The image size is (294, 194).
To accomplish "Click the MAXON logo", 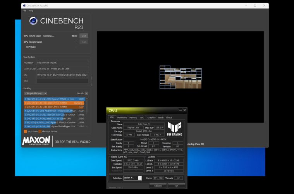I will click(36, 140).
